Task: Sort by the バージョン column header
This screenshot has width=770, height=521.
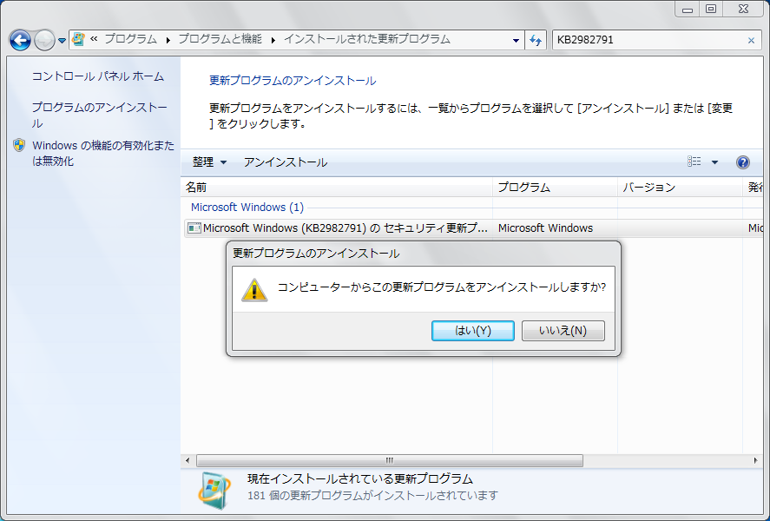Action: [680, 187]
